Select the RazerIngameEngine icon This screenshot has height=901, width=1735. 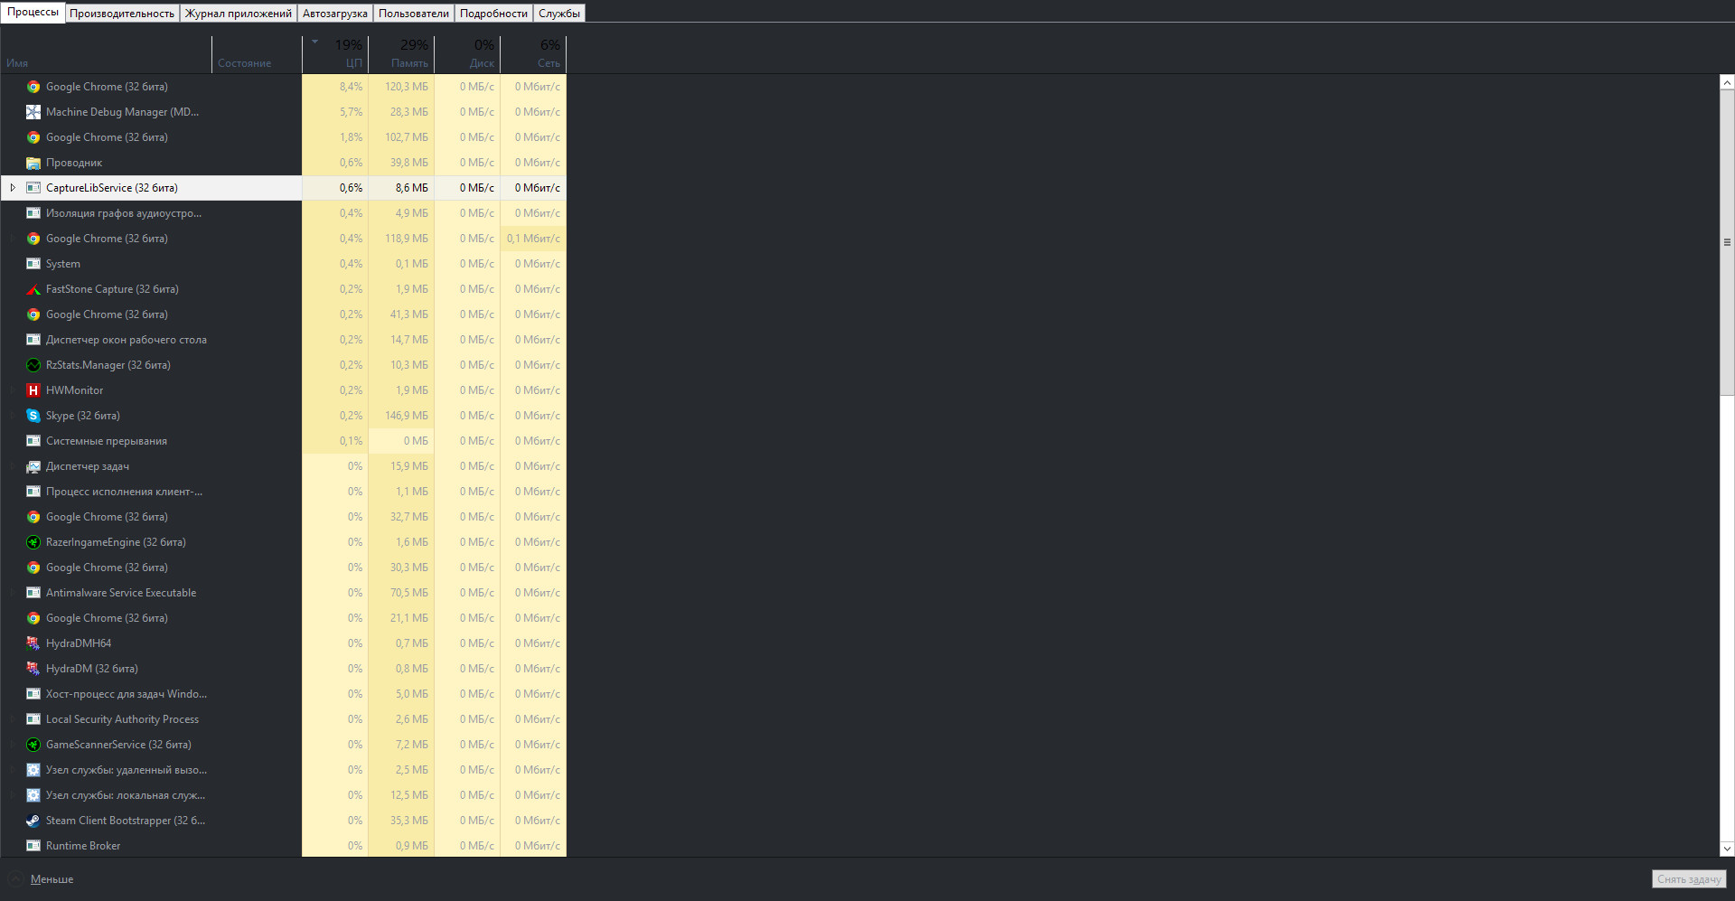[33, 542]
